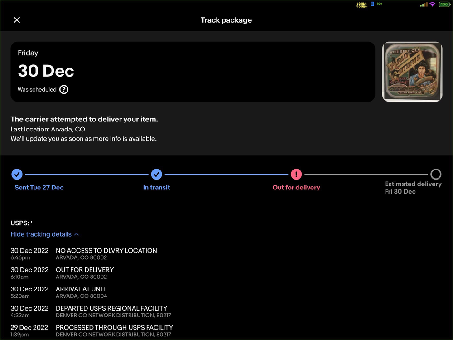This screenshot has width=453, height=340.
Task: Tap the green battery indicator showing 100
Action: [x=443, y=5]
